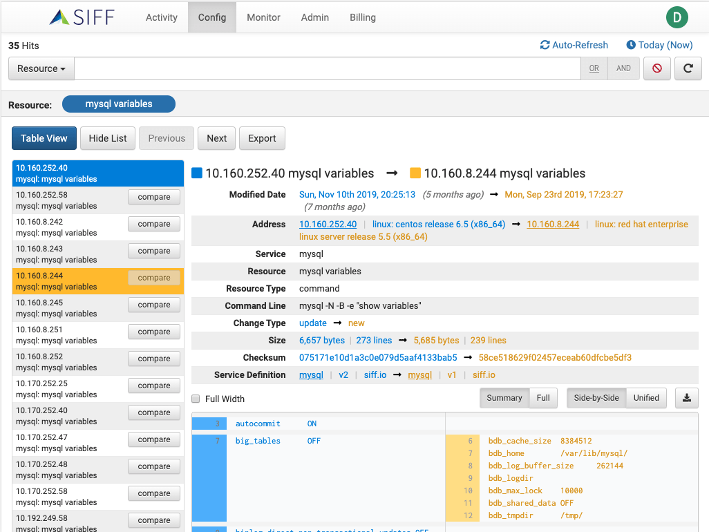Select Unified view
The image size is (709, 532).
[x=646, y=398]
